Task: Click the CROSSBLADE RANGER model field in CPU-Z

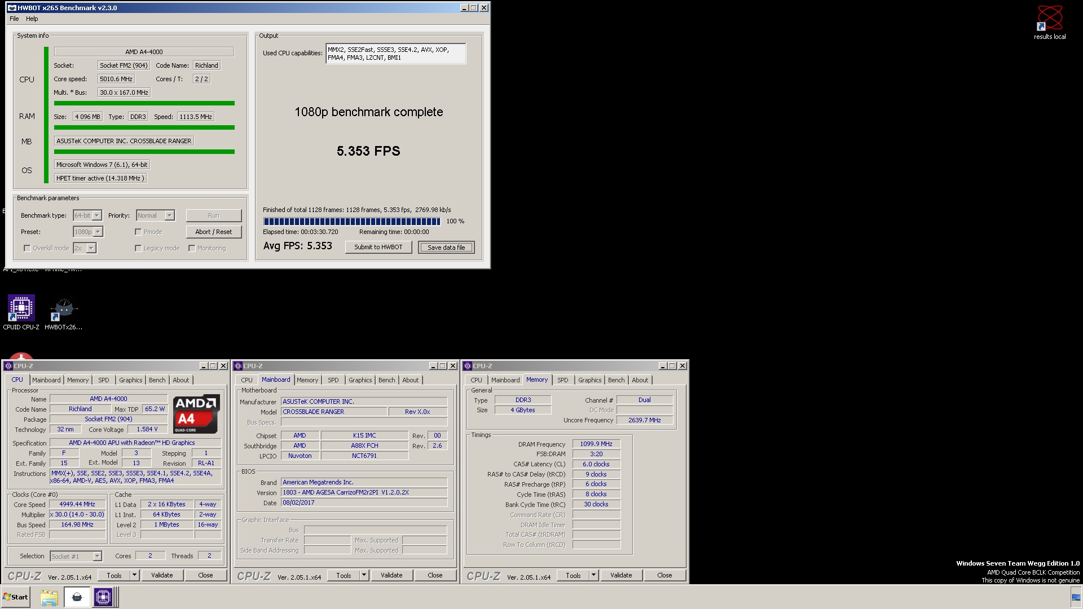Action: [x=334, y=412]
